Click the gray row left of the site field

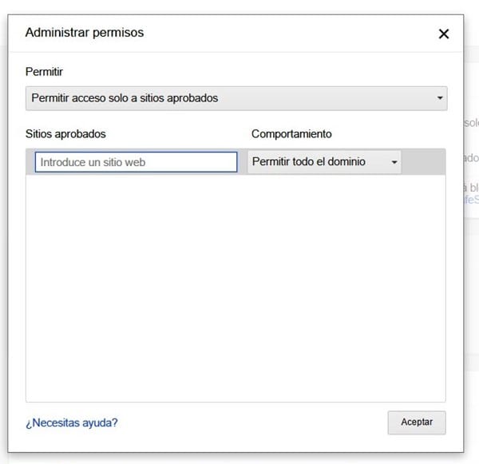click(x=30, y=162)
